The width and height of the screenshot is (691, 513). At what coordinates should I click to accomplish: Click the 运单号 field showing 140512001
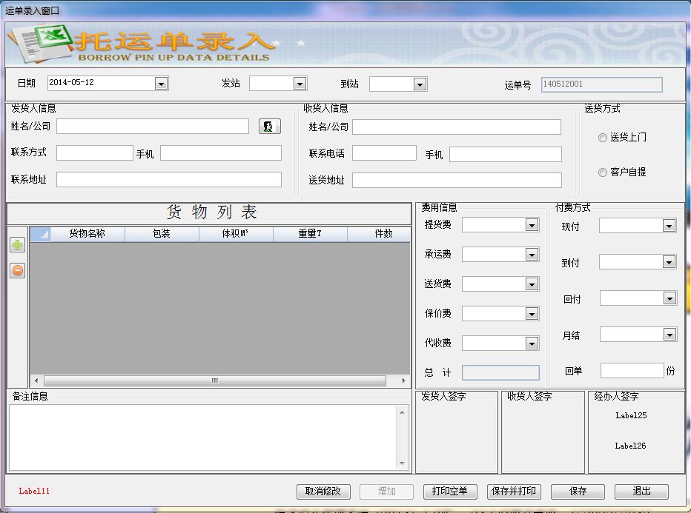click(x=602, y=84)
